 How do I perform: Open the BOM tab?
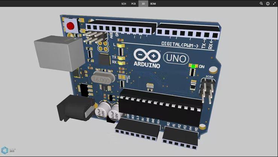point(153,3)
